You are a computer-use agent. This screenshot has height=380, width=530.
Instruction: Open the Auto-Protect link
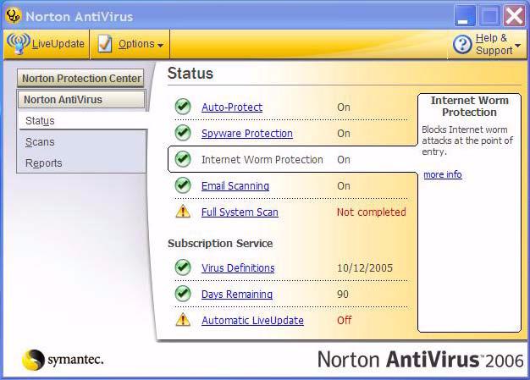pos(232,107)
